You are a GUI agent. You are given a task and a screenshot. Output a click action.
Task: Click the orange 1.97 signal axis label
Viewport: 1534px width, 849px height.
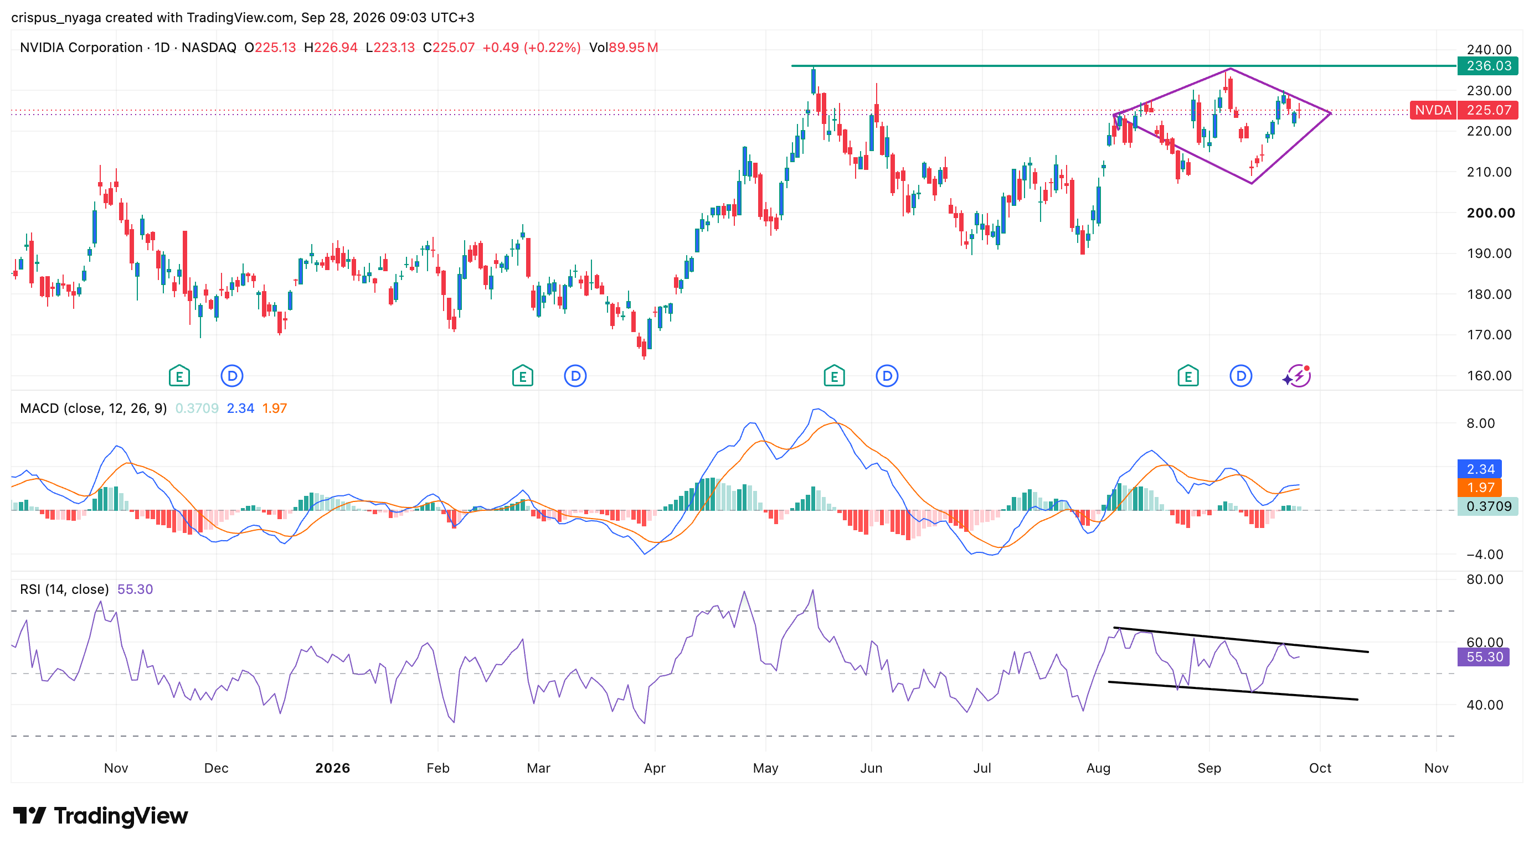(1480, 488)
